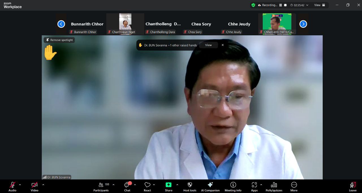Turn on the camera with Video button
The height and width of the screenshot is (193, 362).
click(x=35, y=187)
